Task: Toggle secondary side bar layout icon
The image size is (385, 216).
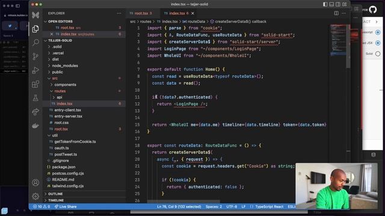Action: (338, 4)
